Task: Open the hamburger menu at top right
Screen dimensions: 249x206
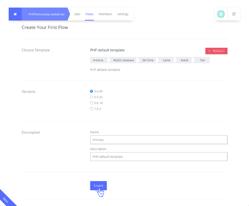Action: point(234,14)
